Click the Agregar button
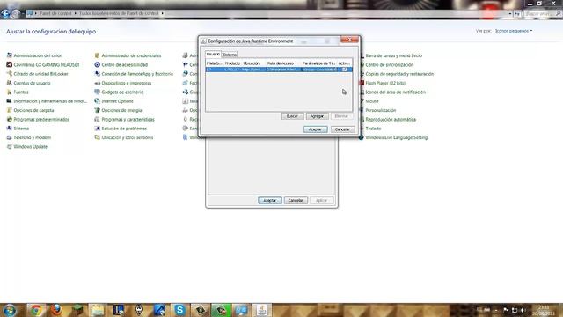Screen dimensions: 563x317 [317, 116]
